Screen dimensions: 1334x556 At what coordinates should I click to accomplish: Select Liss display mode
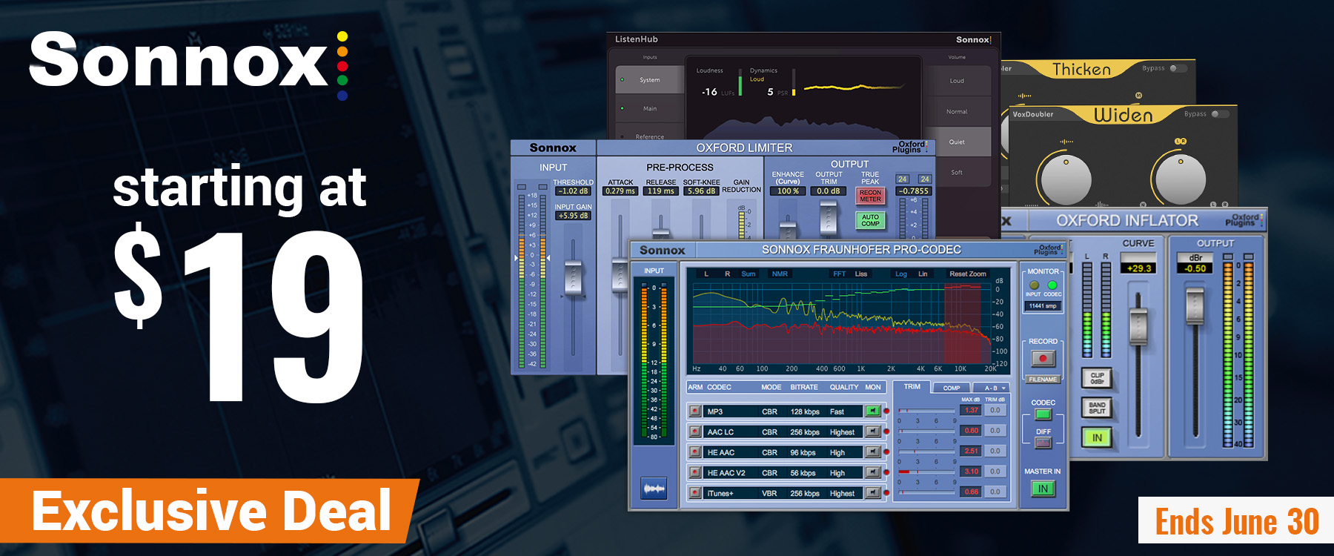(x=860, y=274)
